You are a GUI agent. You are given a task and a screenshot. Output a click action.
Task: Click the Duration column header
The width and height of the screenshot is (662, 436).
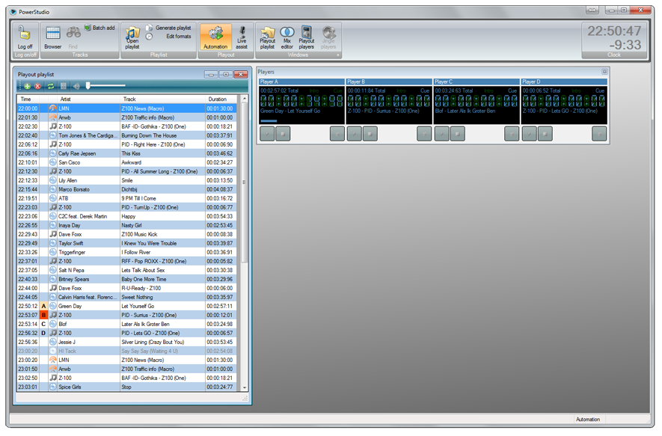[218, 99]
